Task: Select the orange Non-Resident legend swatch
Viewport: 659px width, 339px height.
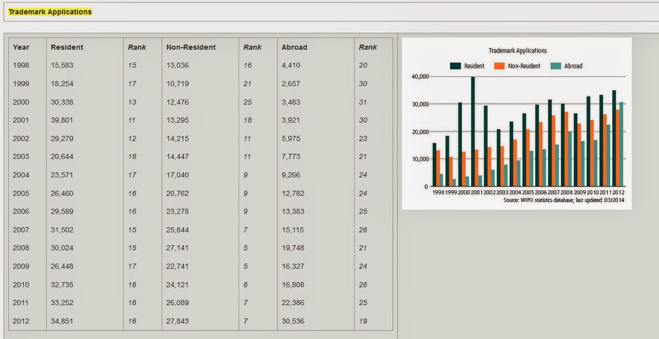Action: 500,66
